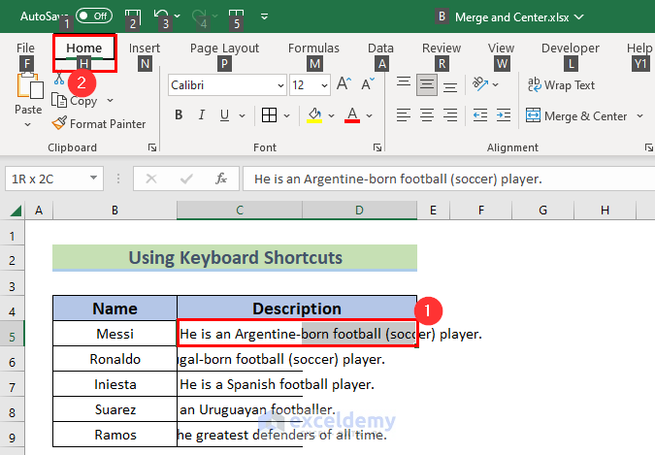
Task: Open Font settings dialog launcher
Action: [377, 147]
